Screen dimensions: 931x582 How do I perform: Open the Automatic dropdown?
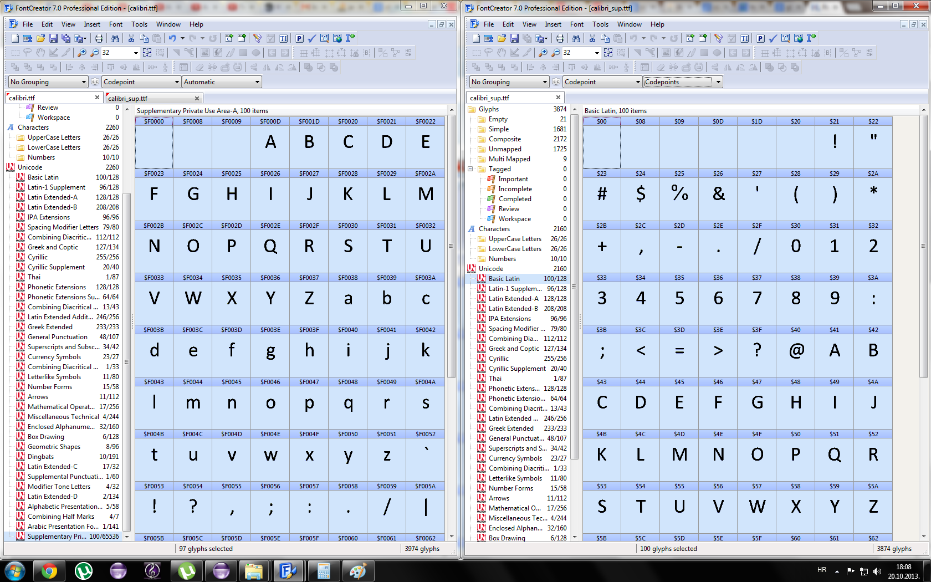click(222, 81)
